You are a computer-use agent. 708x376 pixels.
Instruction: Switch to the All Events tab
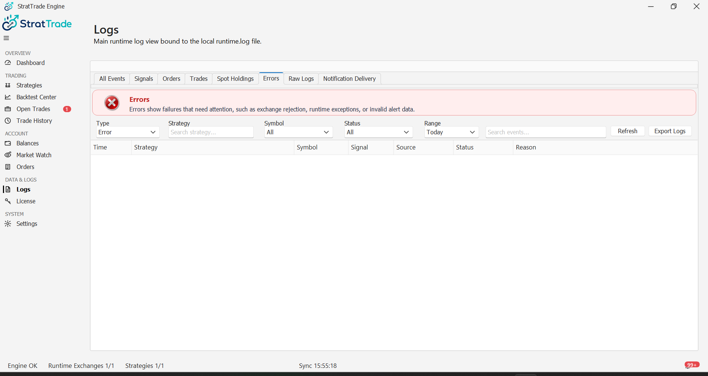pos(112,79)
